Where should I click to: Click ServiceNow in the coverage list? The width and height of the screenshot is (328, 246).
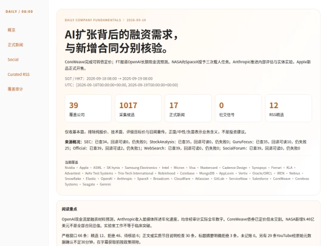(238, 179)
